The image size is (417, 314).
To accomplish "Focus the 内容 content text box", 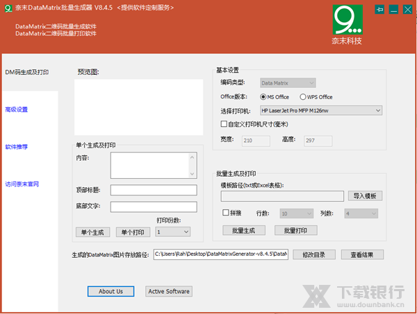I will tap(154, 165).
